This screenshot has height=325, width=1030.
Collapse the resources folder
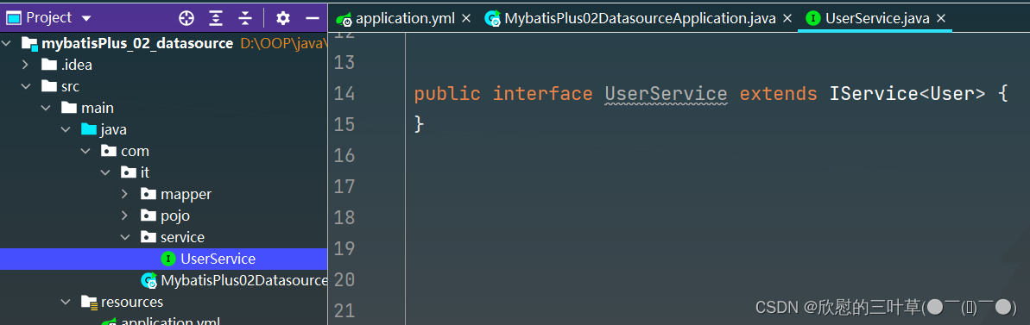(65, 302)
